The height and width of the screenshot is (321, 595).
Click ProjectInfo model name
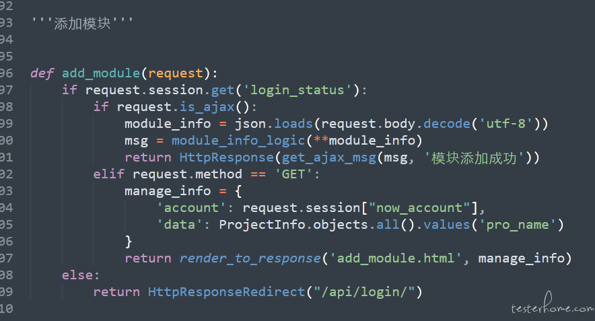click(262, 225)
